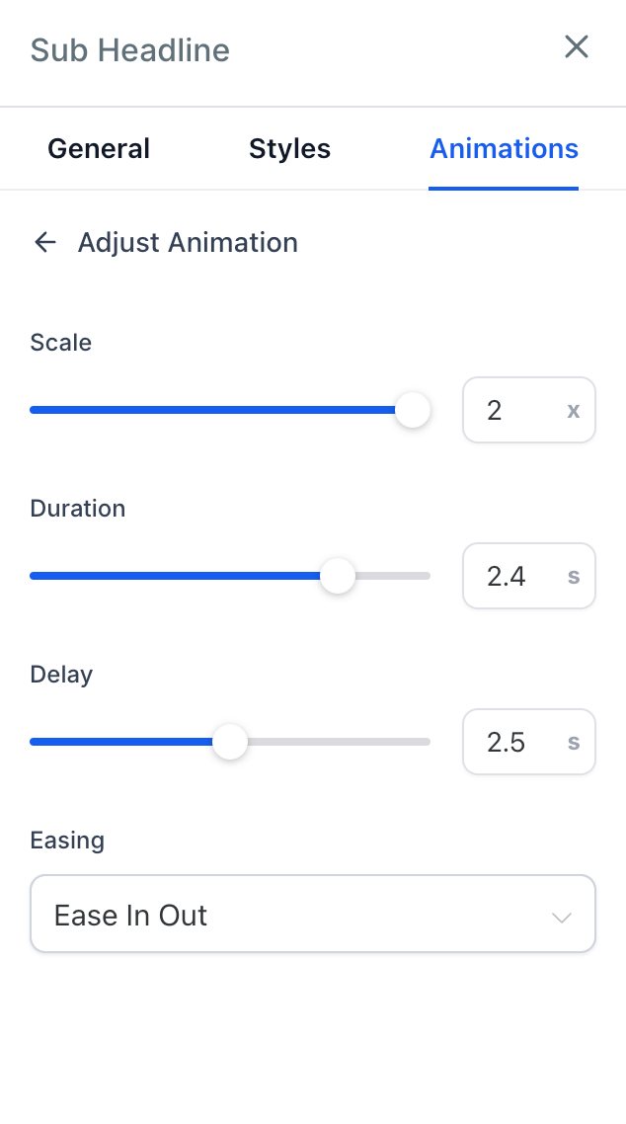Switch to the General tab

click(99, 149)
